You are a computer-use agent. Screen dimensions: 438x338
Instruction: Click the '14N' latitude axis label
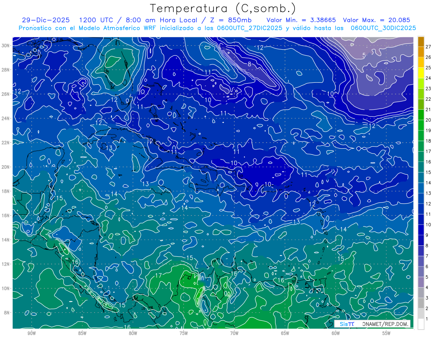(5, 240)
